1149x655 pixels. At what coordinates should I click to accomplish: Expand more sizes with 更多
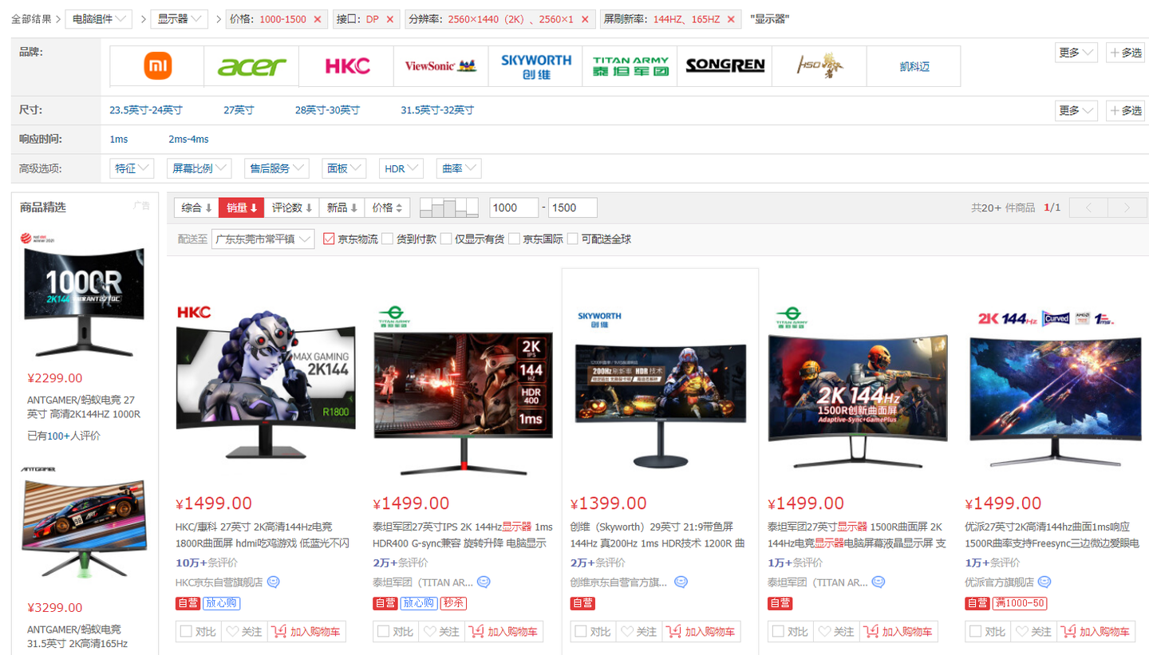[x=1077, y=110]
